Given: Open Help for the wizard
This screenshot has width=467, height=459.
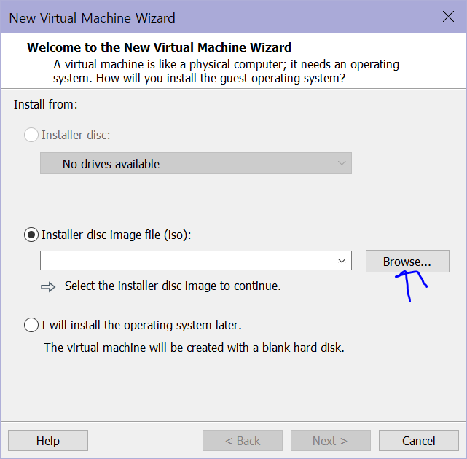Looking at the screenshot, I should [48, 441].
